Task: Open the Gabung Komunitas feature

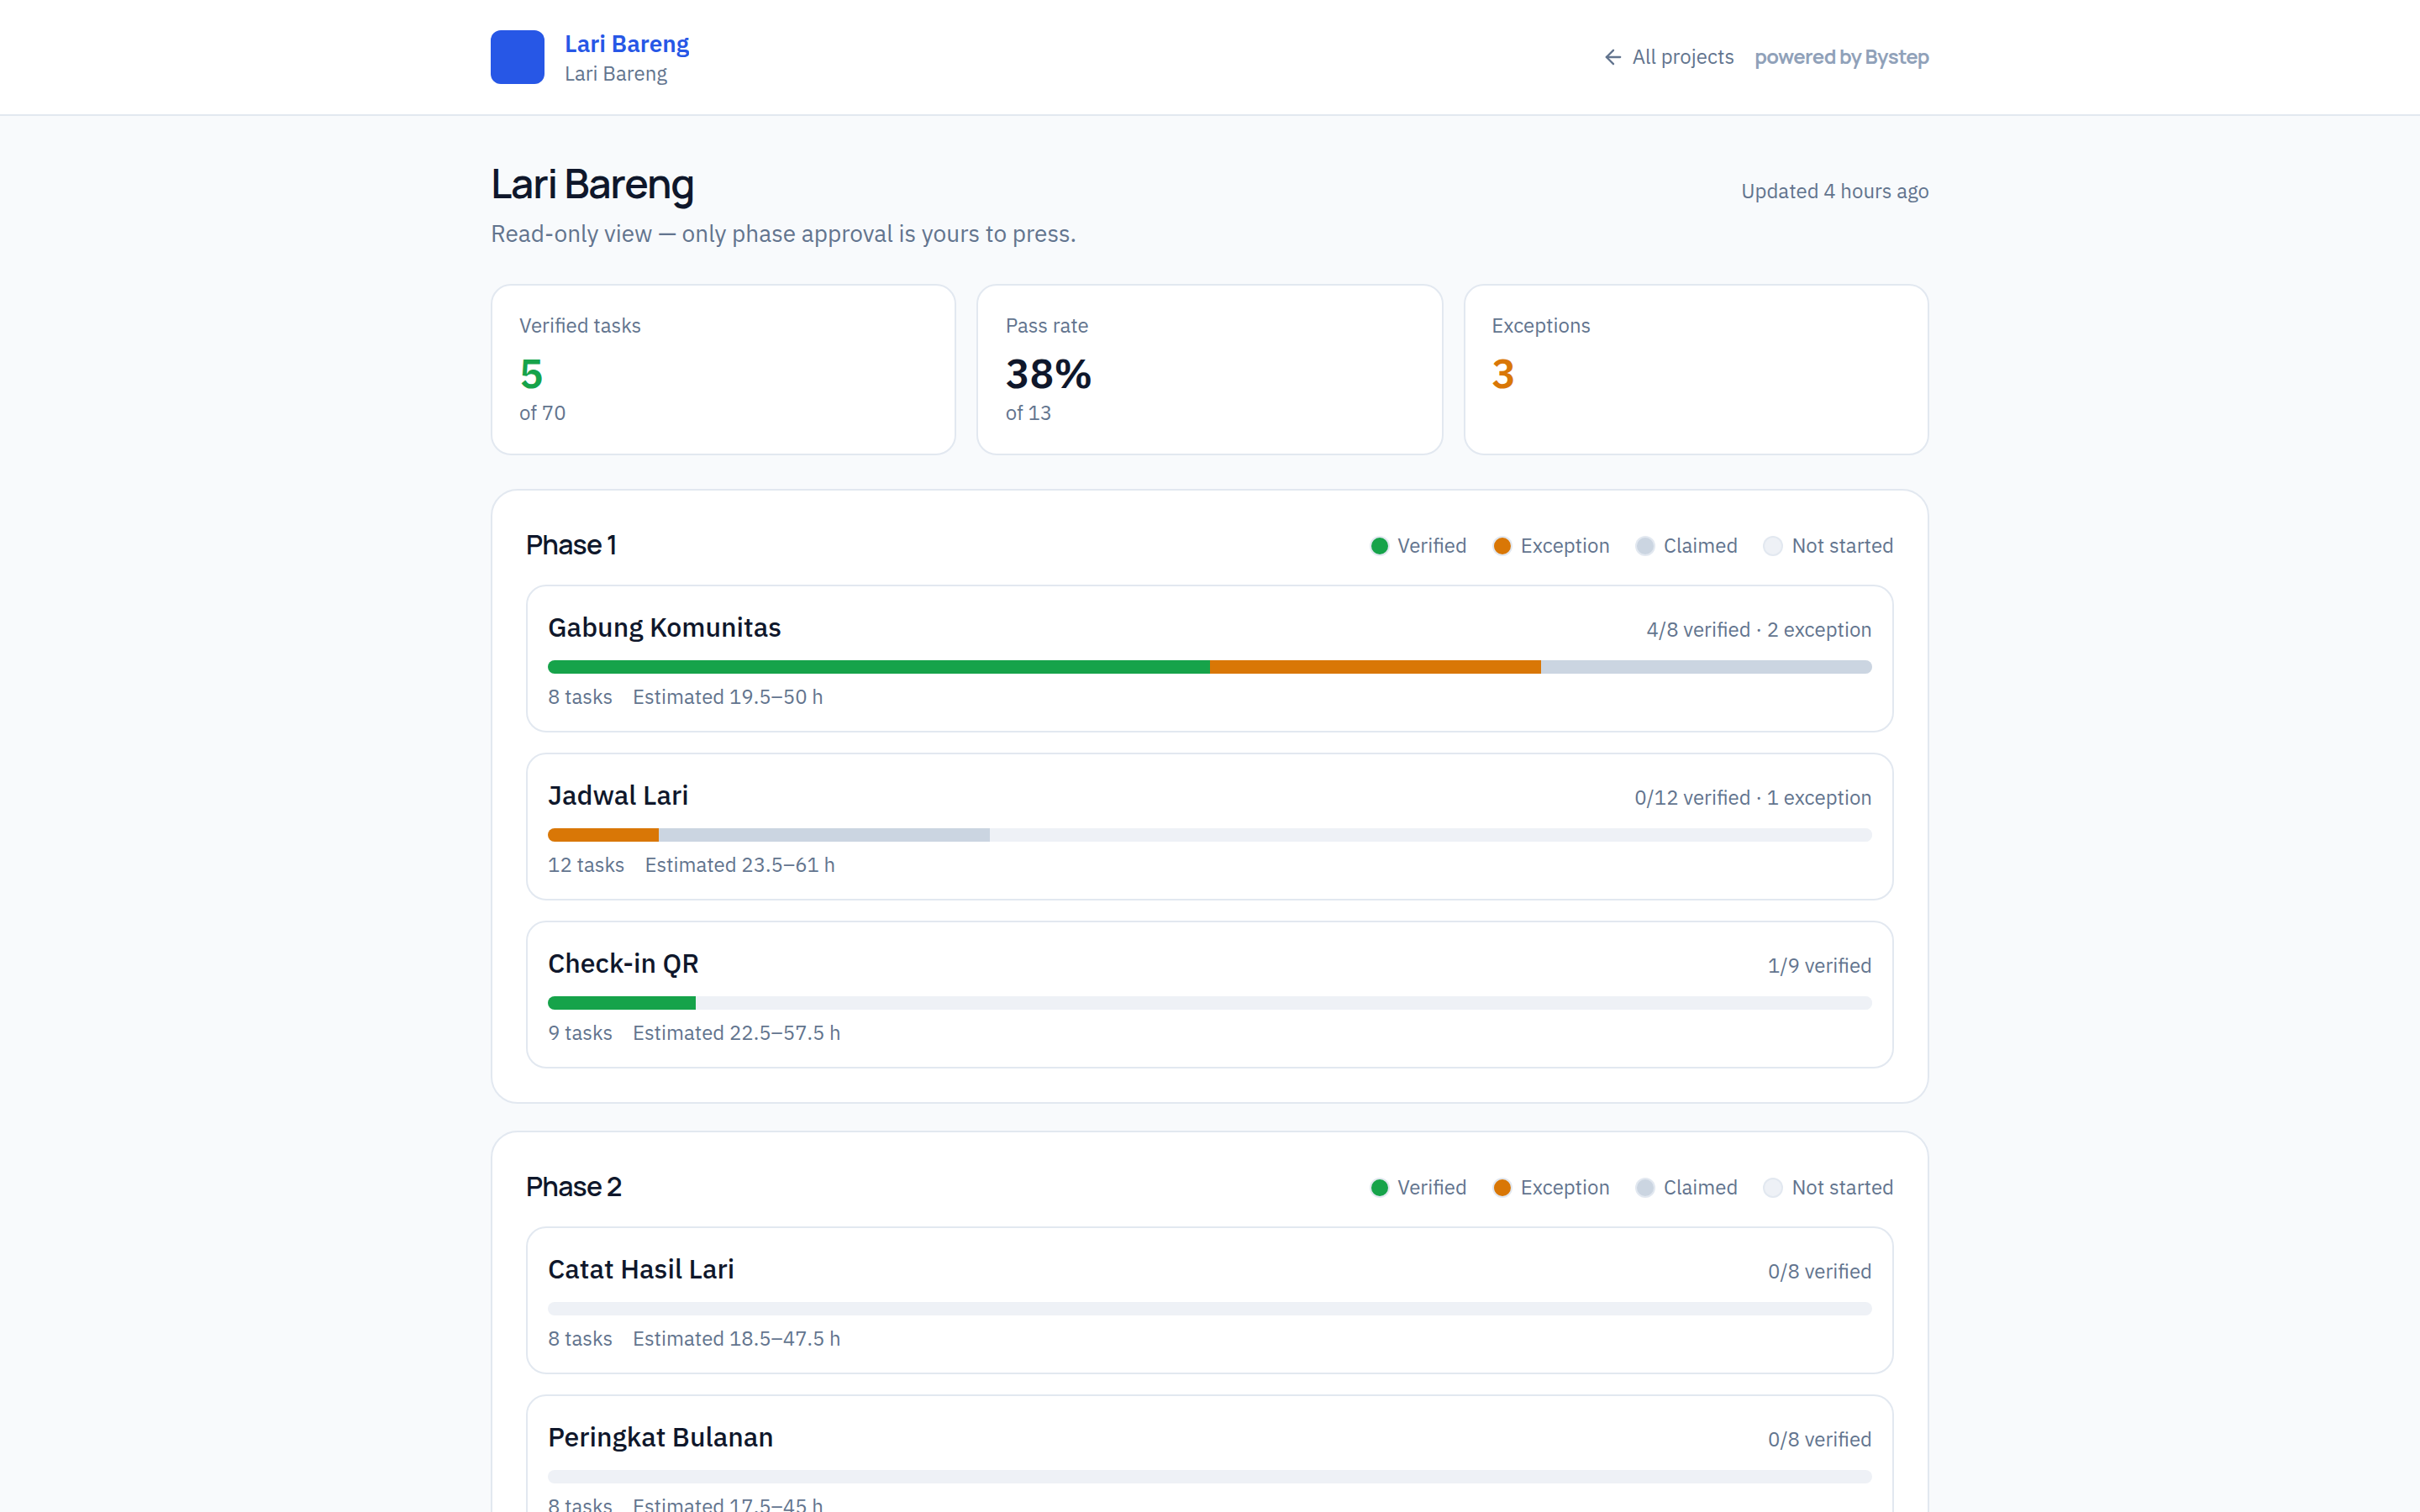Action: pos(1209,659)
